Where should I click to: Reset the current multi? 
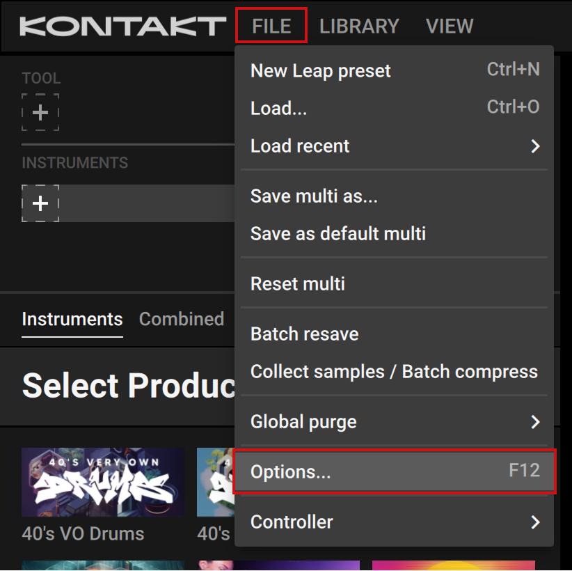tap(297, 284)
